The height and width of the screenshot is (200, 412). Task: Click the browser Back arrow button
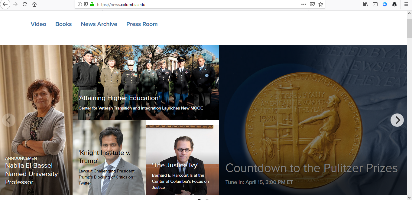click(5, 4)
